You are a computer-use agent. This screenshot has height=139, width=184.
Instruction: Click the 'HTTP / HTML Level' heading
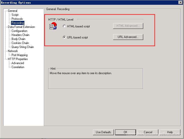point(61,19)
